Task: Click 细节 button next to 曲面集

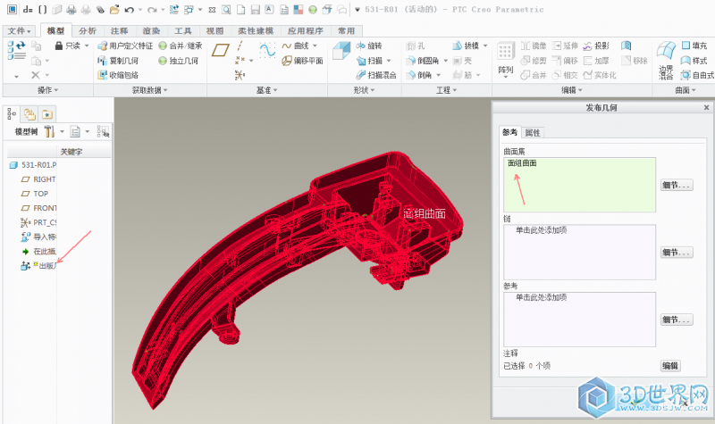Action: pos(677,185)
